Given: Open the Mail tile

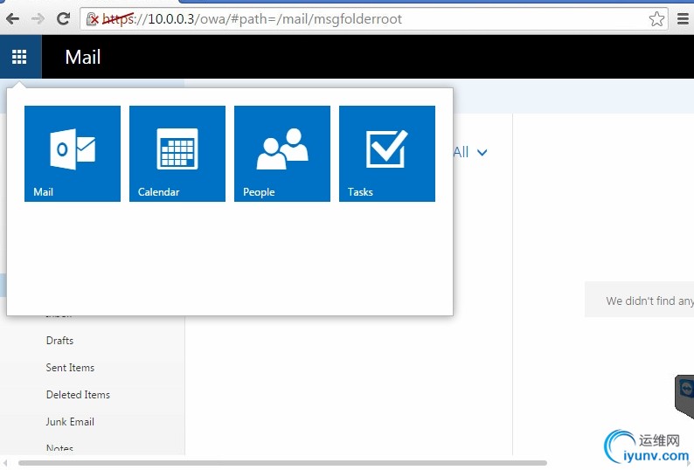Looking at the screenshot, I should tap(73, 154).
